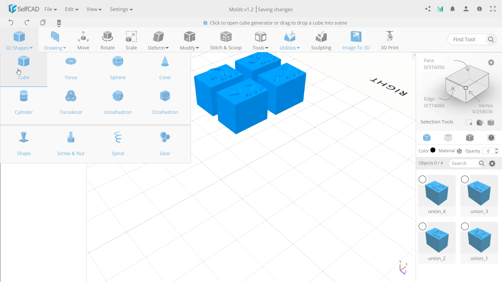Open the File menu
The height and width of the screenshot is (282, 502).
pos(50,9)
